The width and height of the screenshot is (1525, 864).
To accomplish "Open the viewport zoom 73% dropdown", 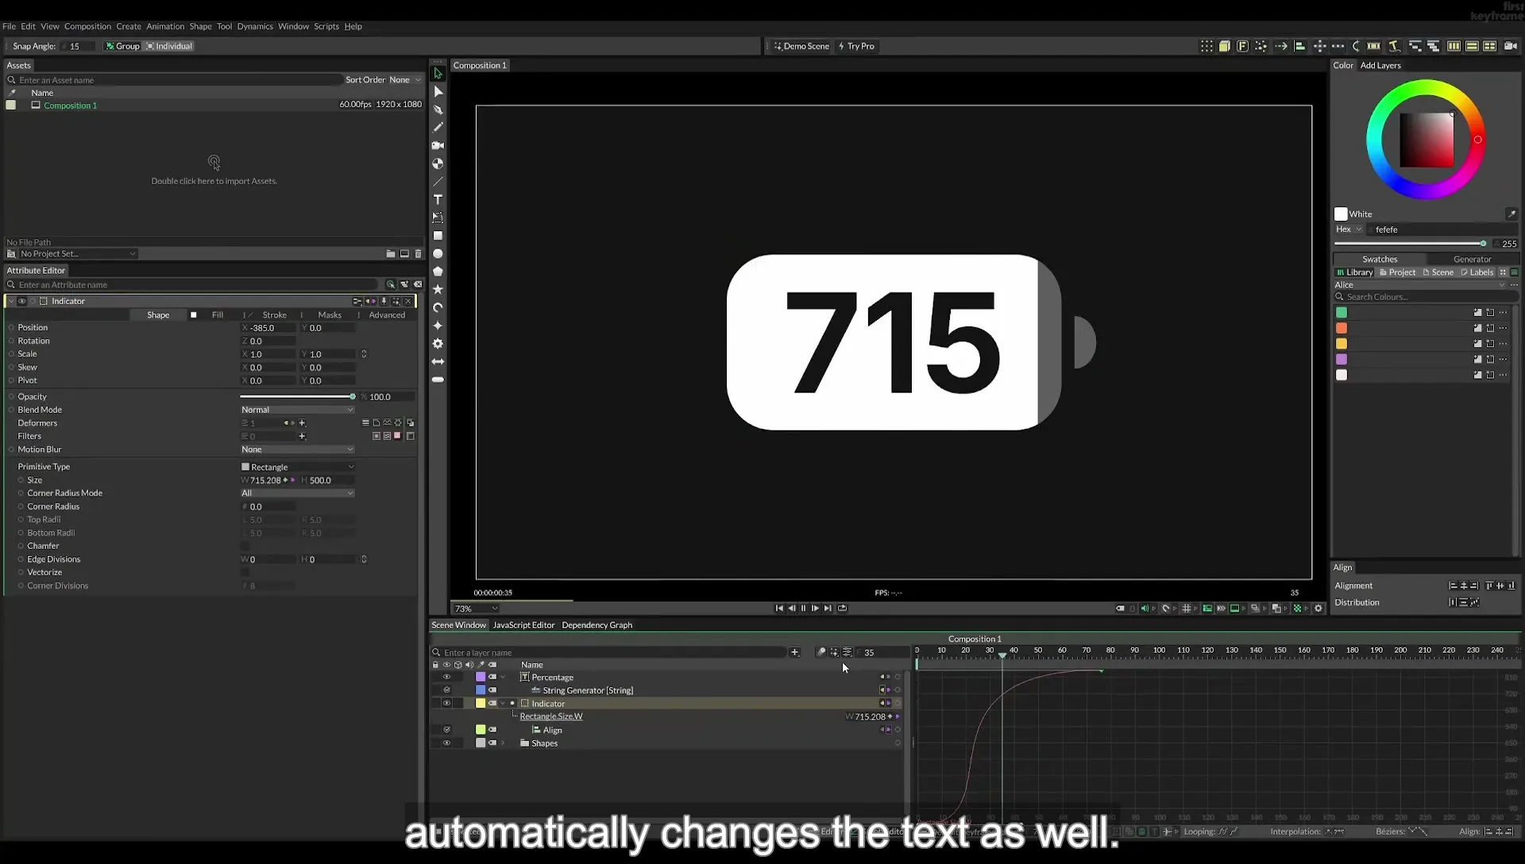I will coord(476,609).
